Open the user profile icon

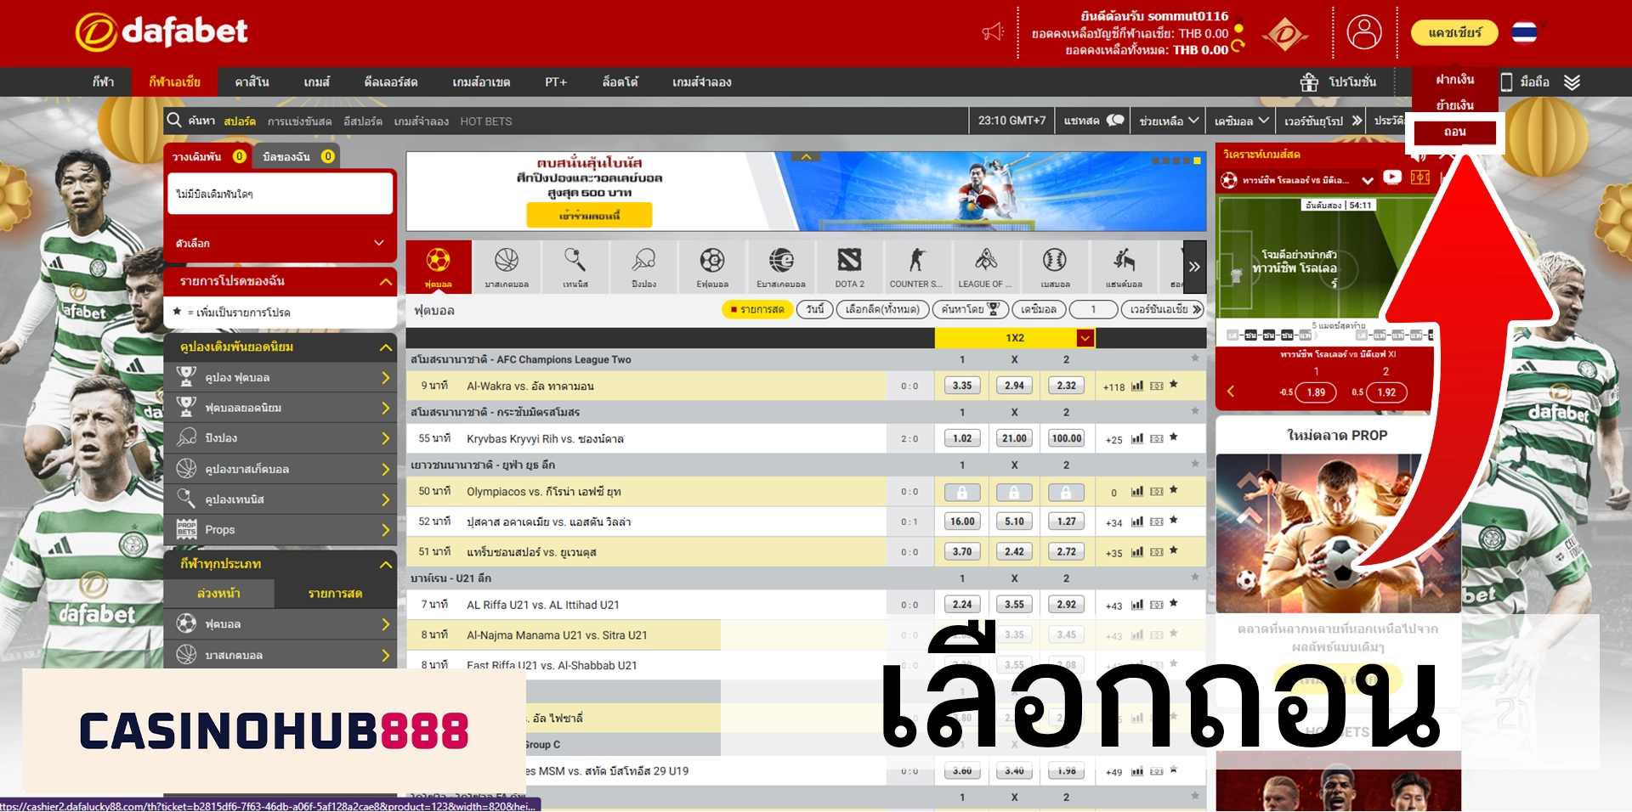(x=1364, y=32)
